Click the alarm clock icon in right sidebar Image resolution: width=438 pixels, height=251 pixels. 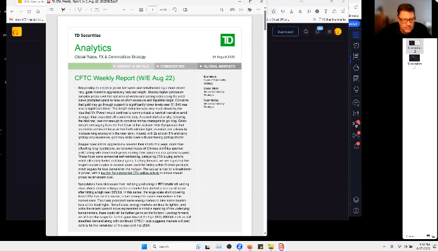356,46
